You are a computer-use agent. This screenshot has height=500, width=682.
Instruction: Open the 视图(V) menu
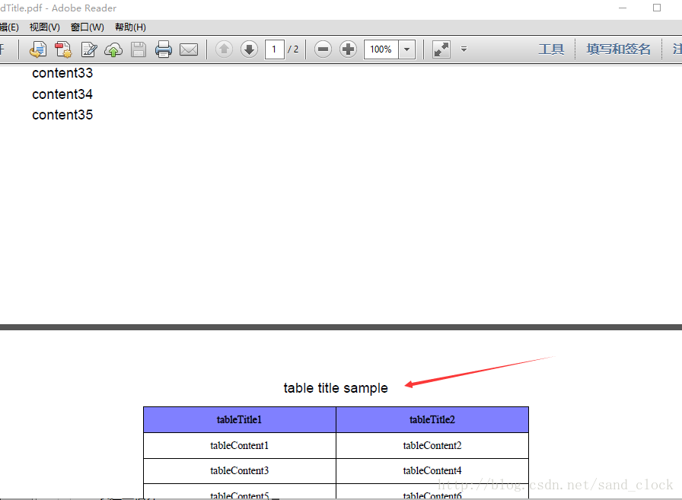coord(44,27)
